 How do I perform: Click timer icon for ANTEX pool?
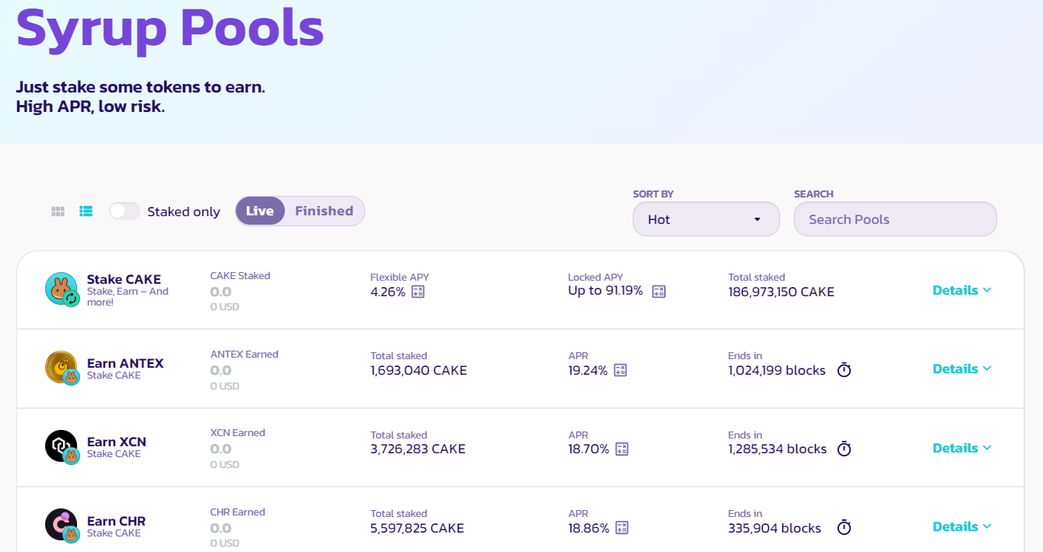click(x=844, y=370)
